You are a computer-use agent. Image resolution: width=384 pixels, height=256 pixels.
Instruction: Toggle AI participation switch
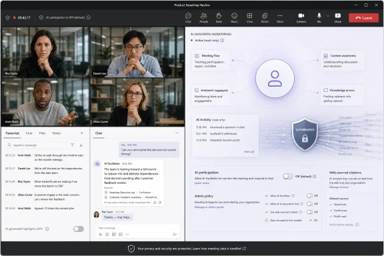288,177
